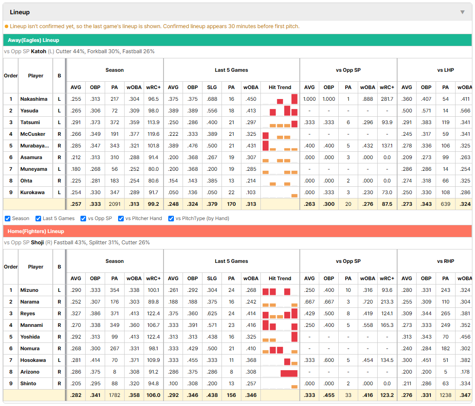Click Arizono's hit trend red bar
This screenshot has height=406, width=475.
(x=289, y=373)
